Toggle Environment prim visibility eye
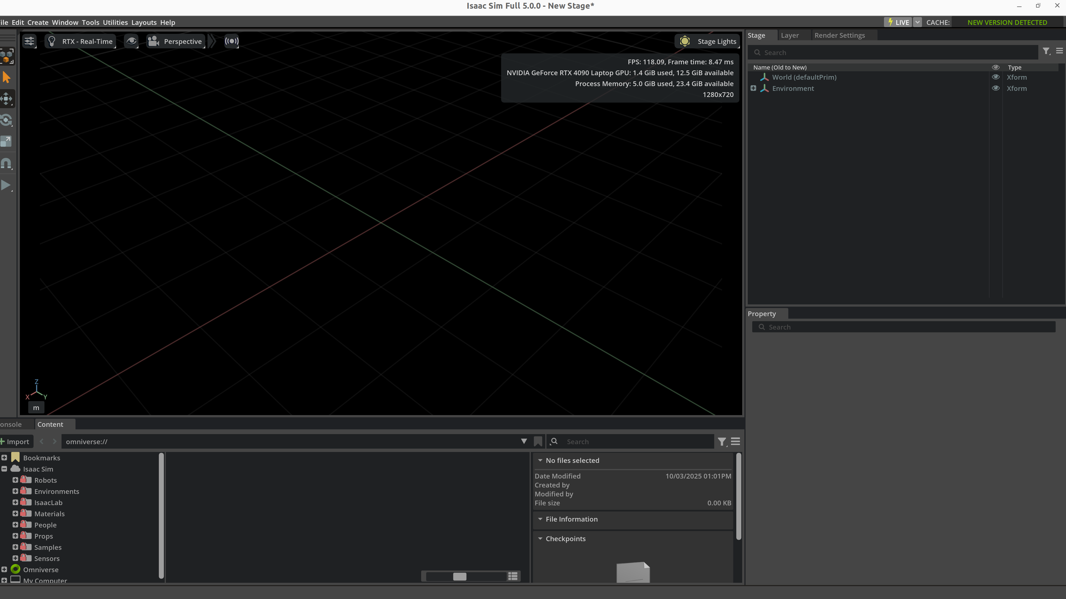This screenshot has width=1066, height=599. point(995,88)
